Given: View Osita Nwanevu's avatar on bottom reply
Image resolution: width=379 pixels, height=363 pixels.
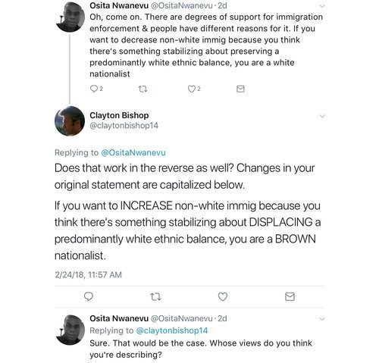Looking at the screenshot, I should (70, 330).
